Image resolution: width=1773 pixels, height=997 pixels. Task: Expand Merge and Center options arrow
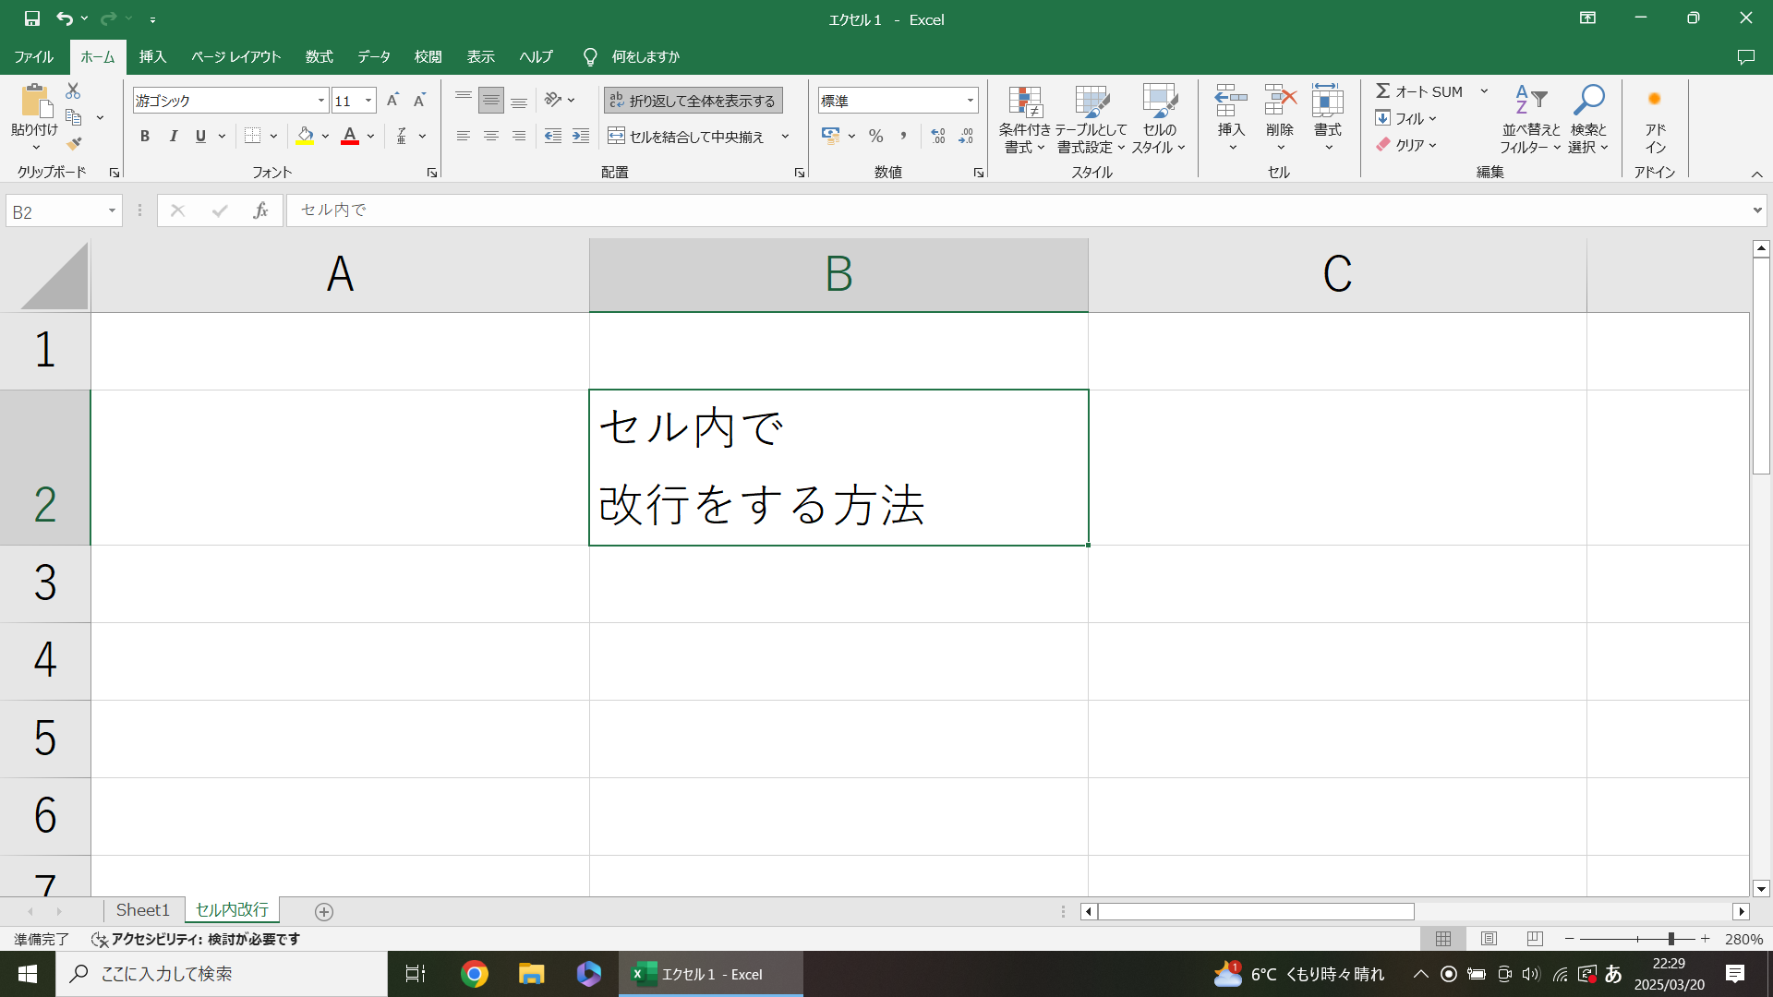785,136
